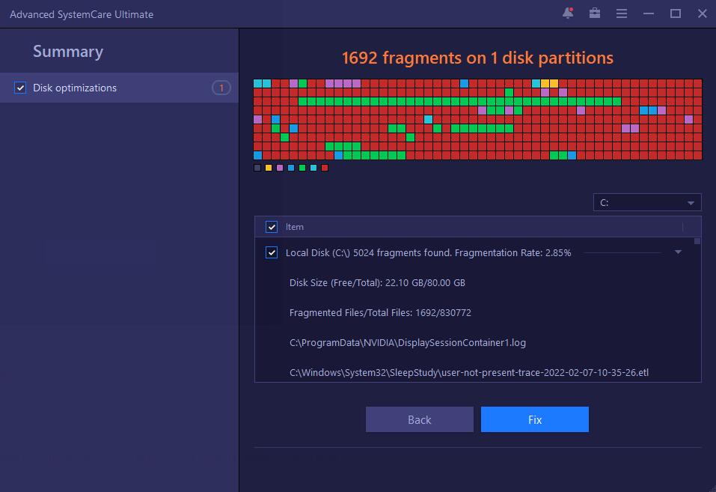Screen dimensions: 716x492
Task: Click the Fragmented Files/Total Files line
Action: (380, 313)
